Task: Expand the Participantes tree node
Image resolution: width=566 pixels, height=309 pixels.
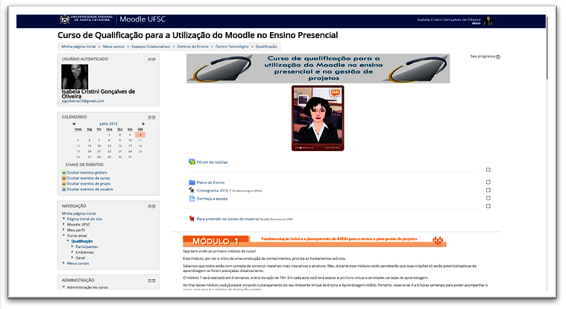Action: [x=72, y=246]
